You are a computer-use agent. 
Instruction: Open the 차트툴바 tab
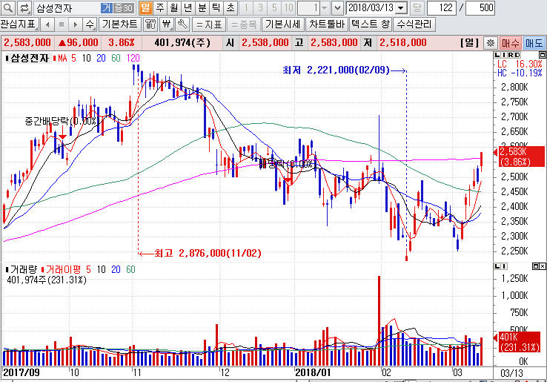(327, 24)
